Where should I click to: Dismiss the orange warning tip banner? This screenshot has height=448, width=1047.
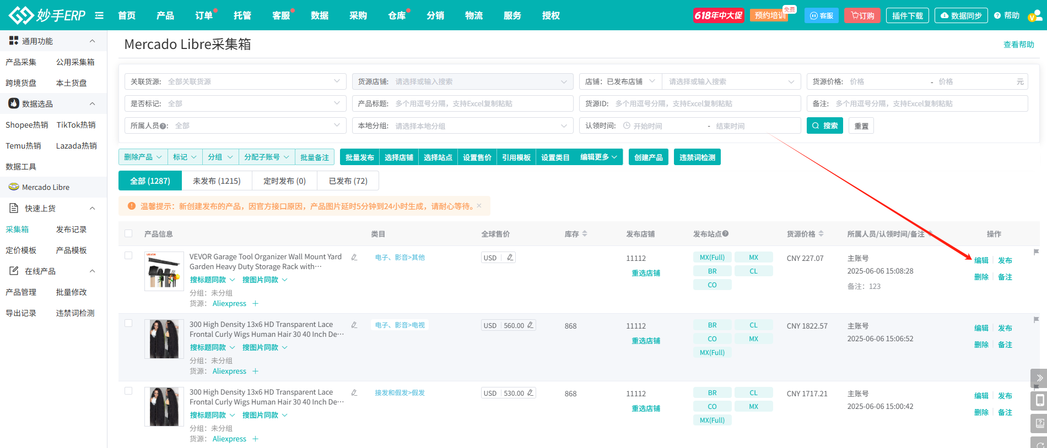point(479,206)
